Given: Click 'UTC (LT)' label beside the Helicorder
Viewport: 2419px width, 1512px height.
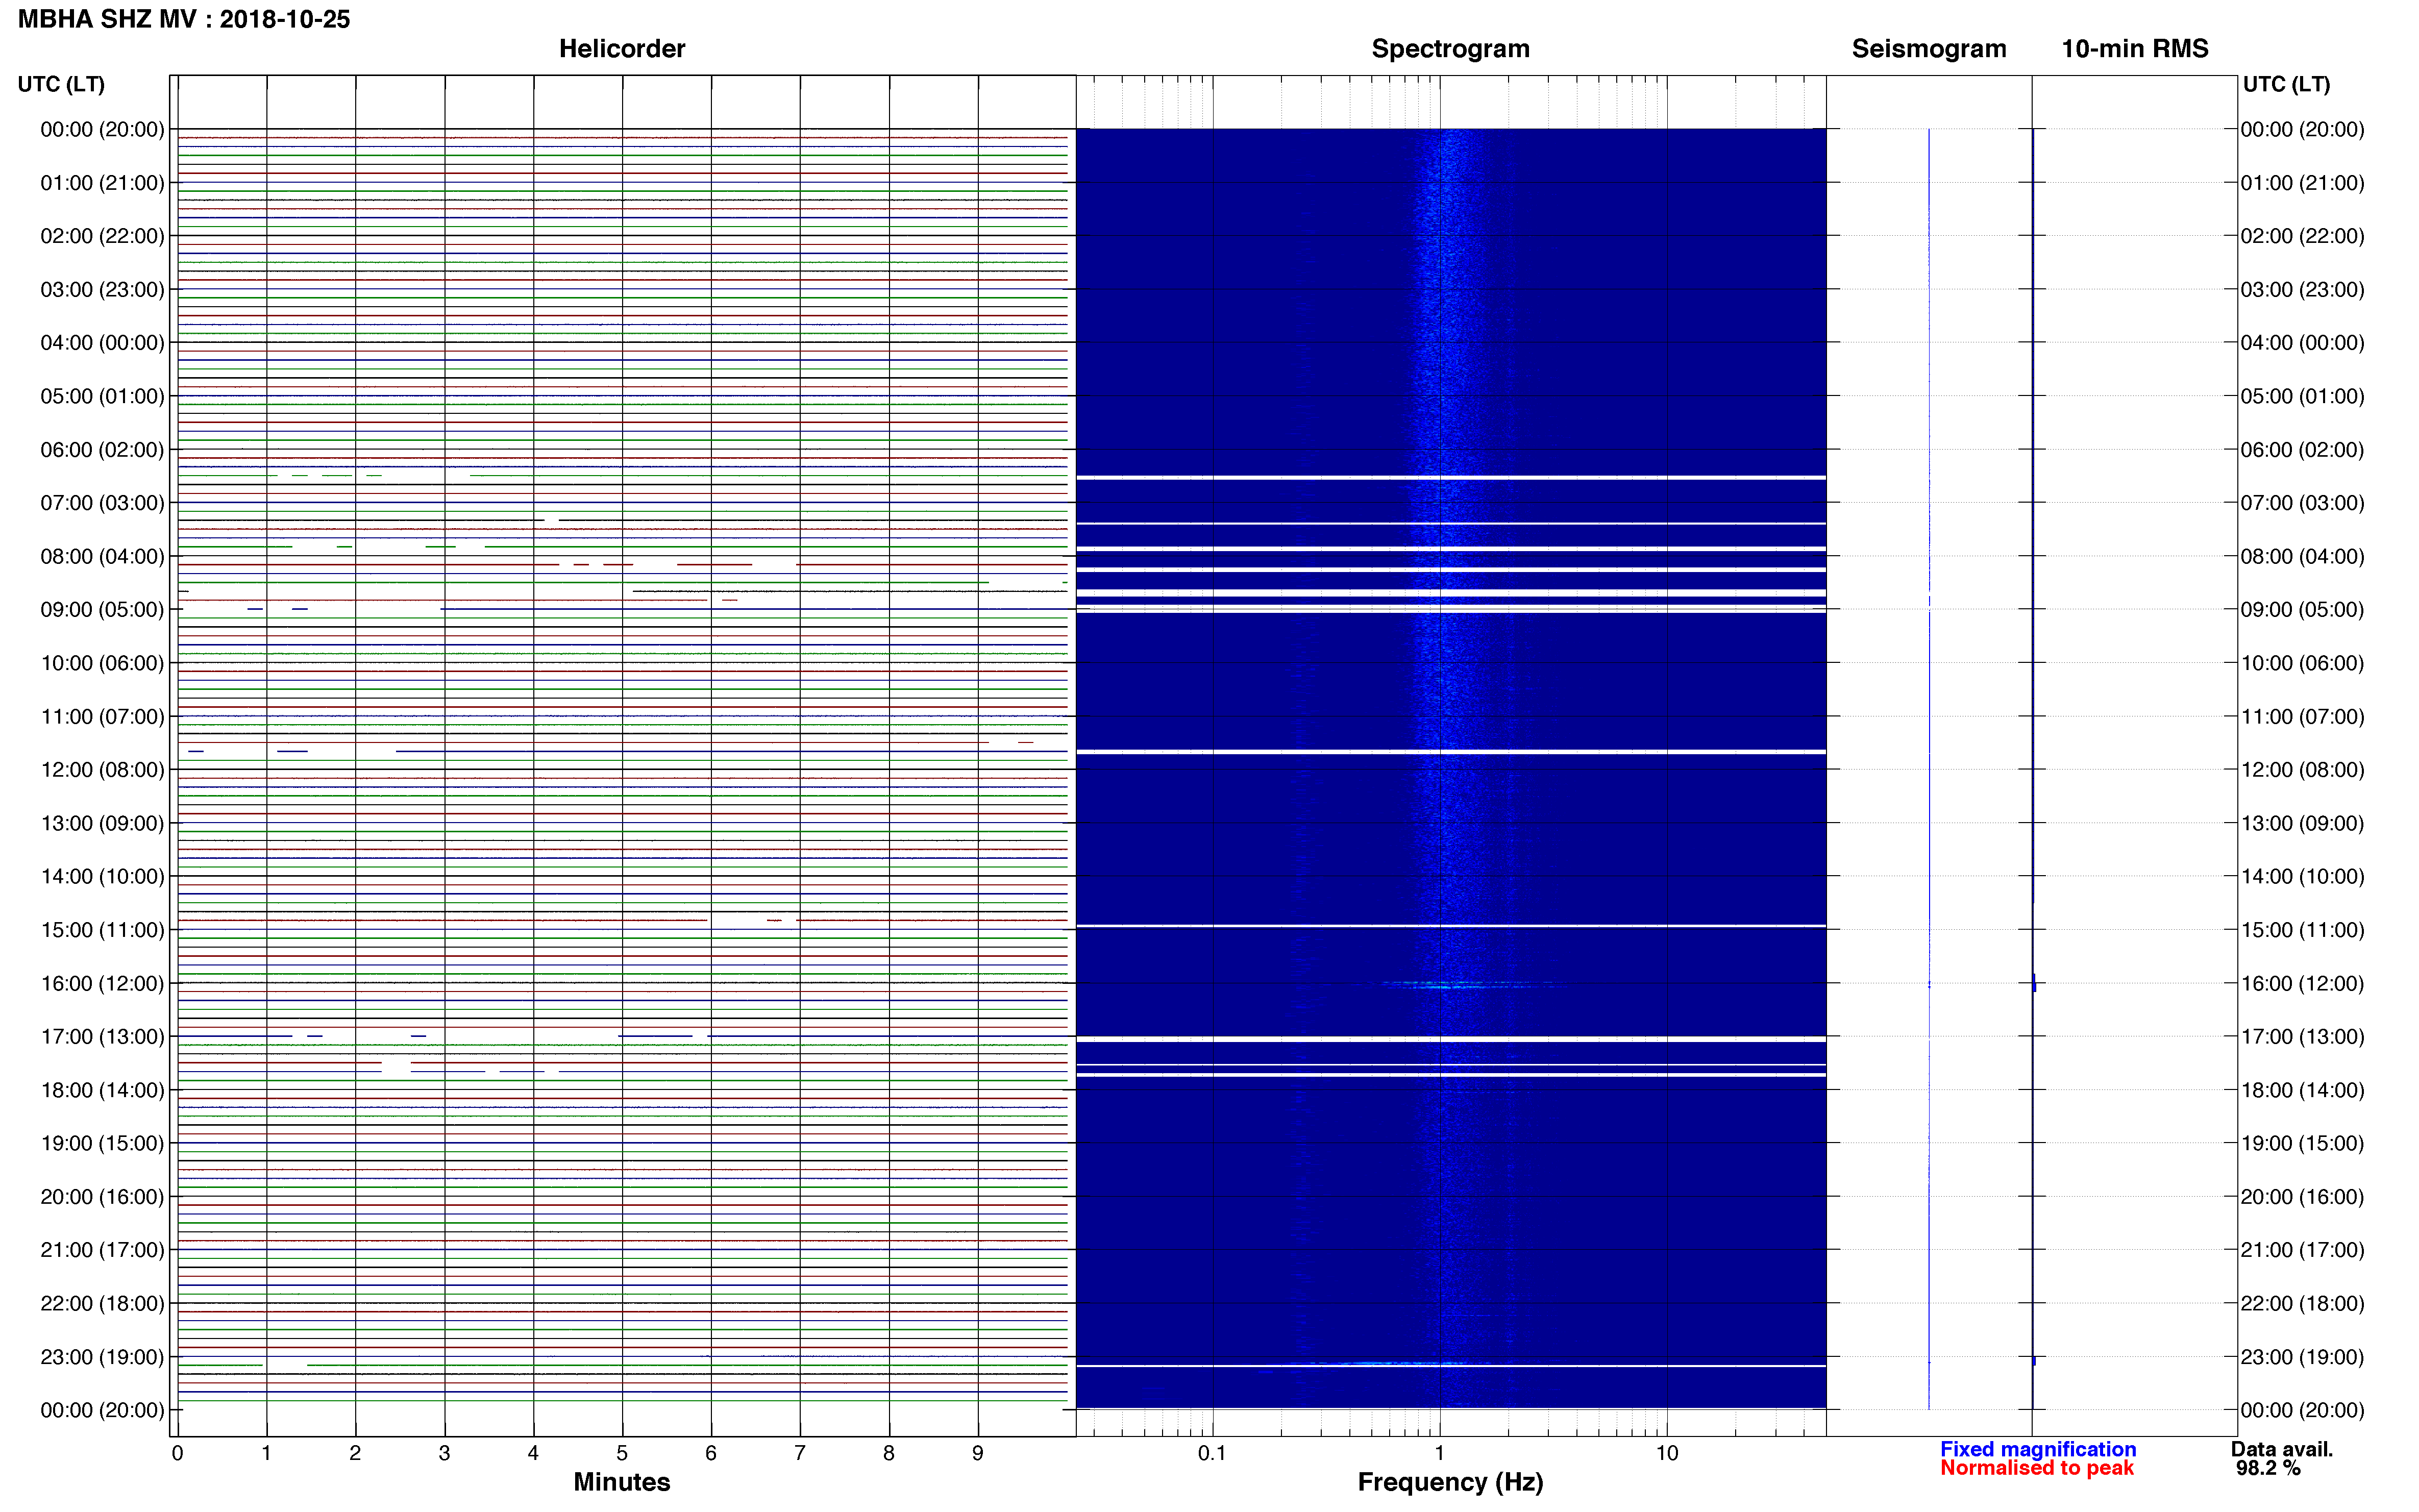Looking at the screenshot, I should pyautogui.click(x=61, y=84).
